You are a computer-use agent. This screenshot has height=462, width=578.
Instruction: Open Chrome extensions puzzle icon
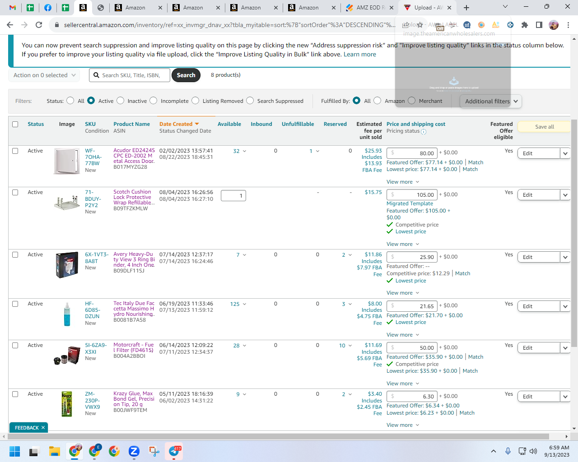click(524, 25)
